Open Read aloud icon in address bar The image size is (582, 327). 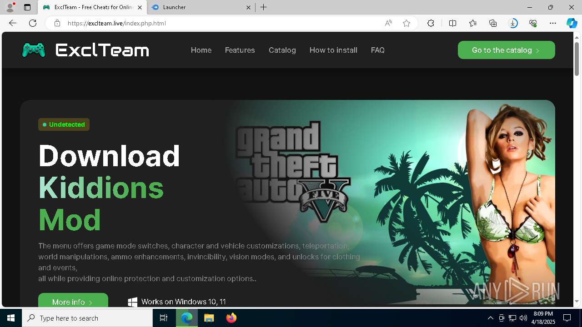[x=388, y=23]
